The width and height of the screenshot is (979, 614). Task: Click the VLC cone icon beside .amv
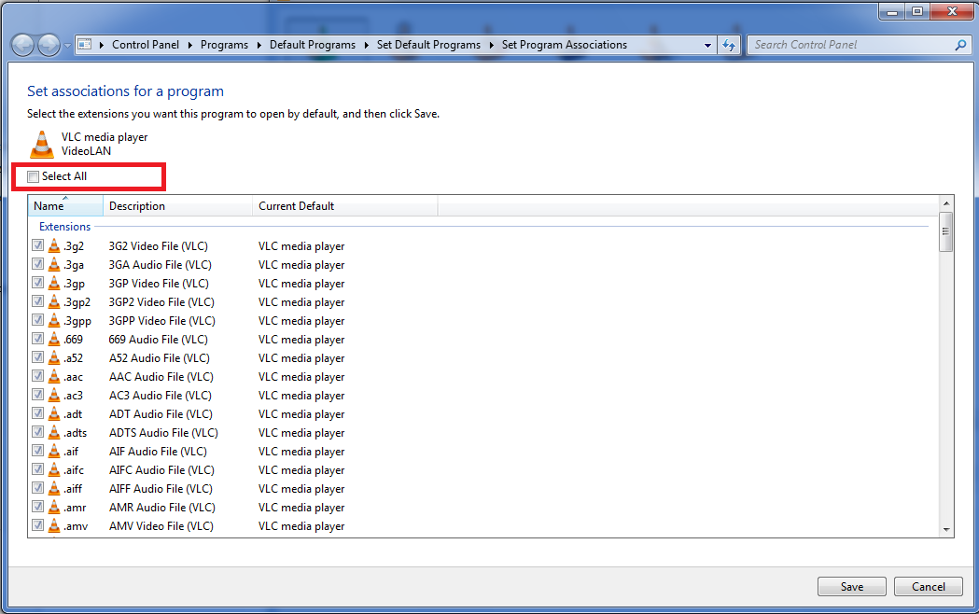pos(54,526)
